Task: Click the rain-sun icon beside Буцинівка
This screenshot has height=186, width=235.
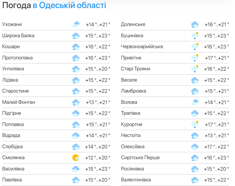Action: [x=195, y=36]
